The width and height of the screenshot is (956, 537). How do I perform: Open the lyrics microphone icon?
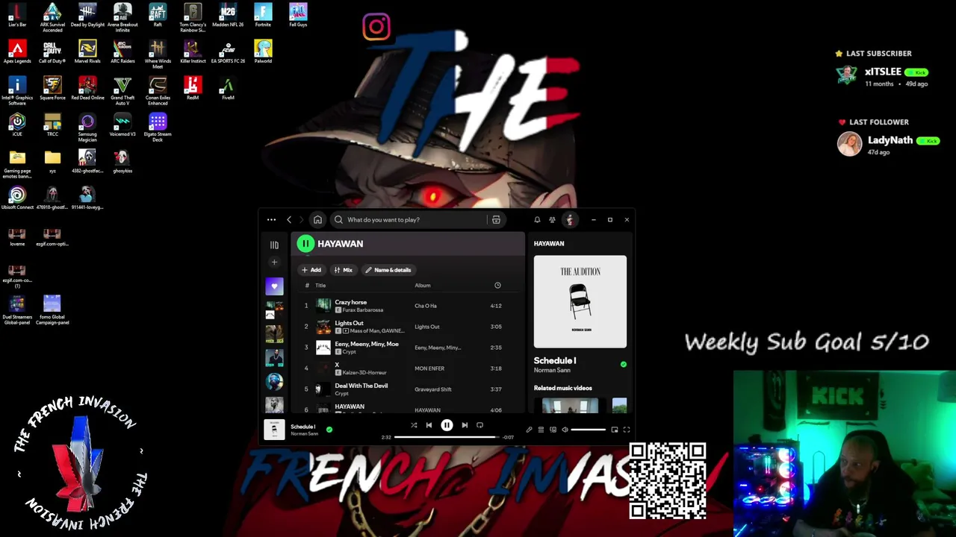529,430
